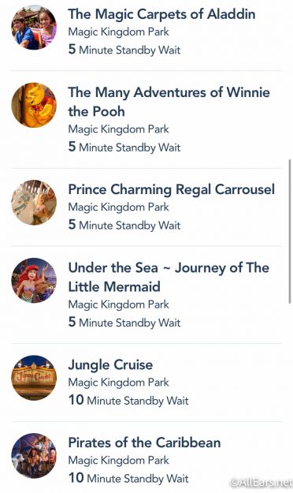Tap Aladdin 5 Minute Standby Wait text
Screen dimensions: 293x493
[124, 50]
